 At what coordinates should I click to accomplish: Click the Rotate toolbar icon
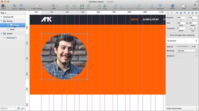(x=82, y=6)
